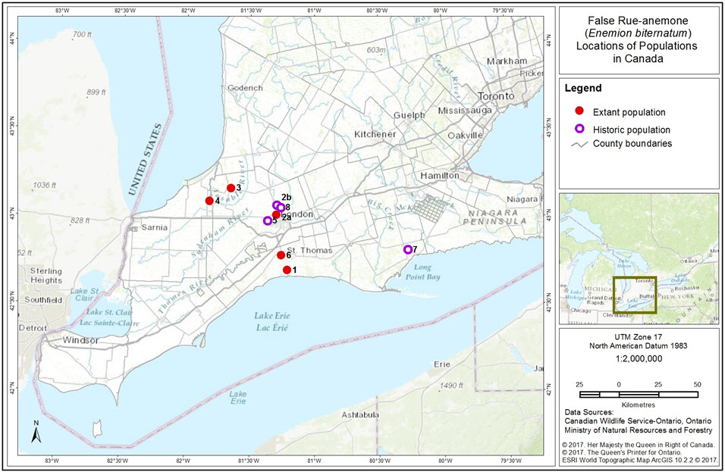Click the Toronto city label
The image size is (725, 472).
coord(496,96)
